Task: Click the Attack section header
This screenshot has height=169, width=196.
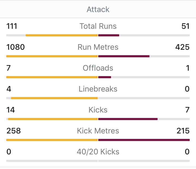Action: [98, 9]
